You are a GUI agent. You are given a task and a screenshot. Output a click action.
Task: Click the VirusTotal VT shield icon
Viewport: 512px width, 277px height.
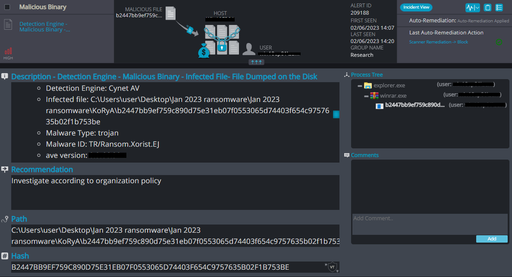pos(332,267)
